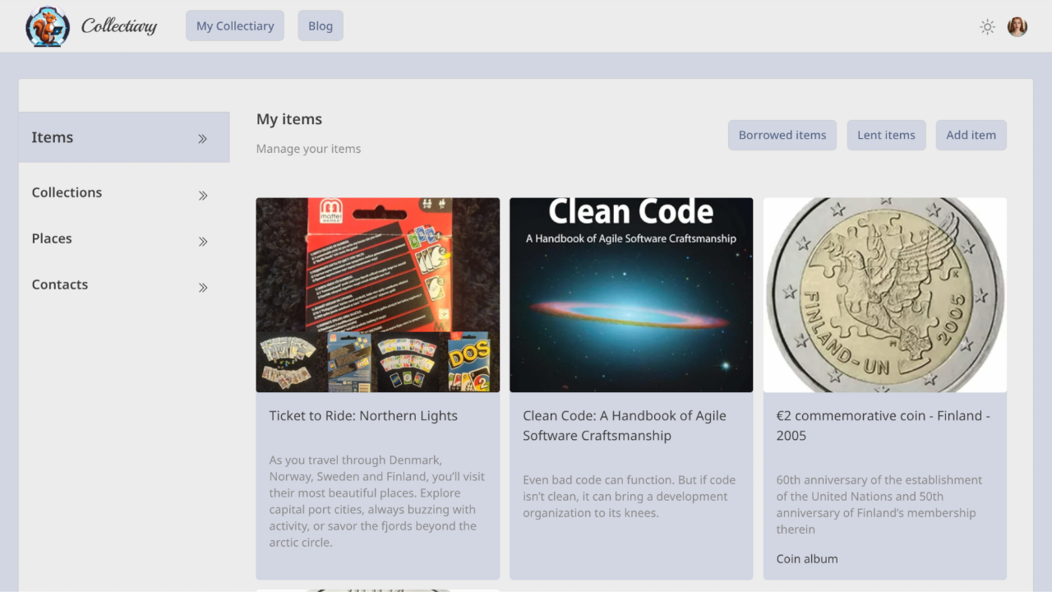Open the My Collectiary nav button

pyautogui.click(x=235, y=25)
